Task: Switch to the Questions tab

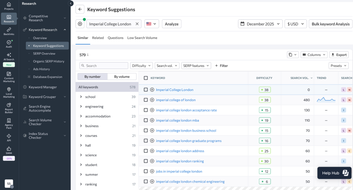Action: [x=116, y=38]
